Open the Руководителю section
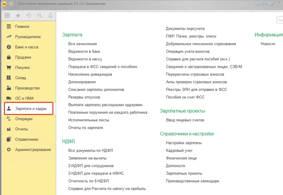Image resolution: width=283 pixels, height=195 pixels. tap(28, 37)
